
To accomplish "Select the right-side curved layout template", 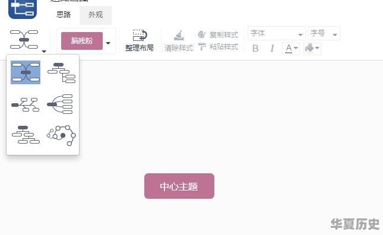I will click(x=60, y=104).
